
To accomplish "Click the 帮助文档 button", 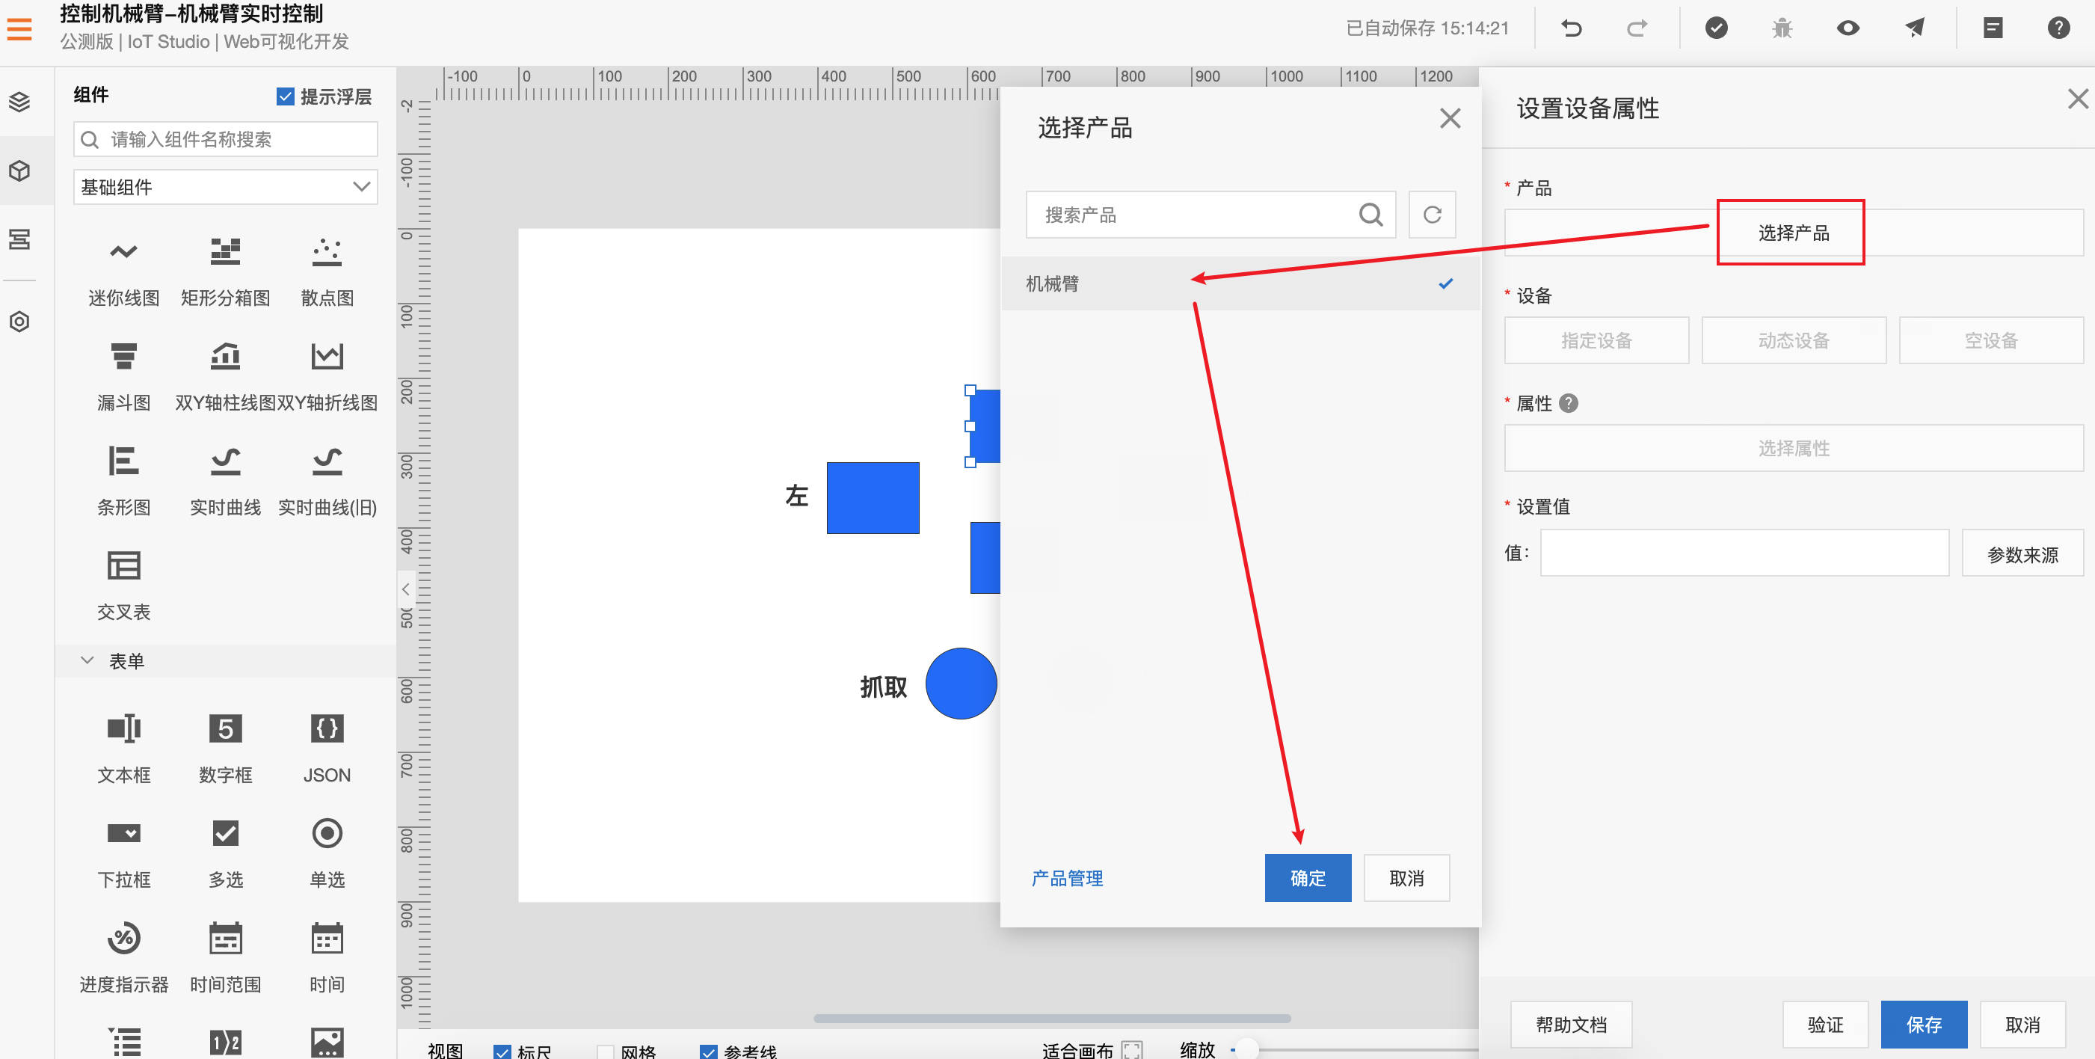I will click(1570, 1025).
